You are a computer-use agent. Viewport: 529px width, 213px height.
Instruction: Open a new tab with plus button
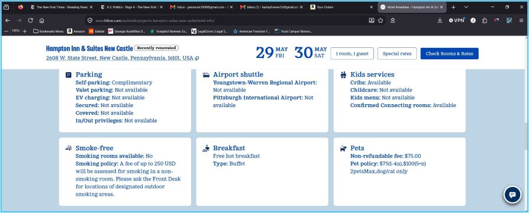pyautogui.click(x=453, y=7)
